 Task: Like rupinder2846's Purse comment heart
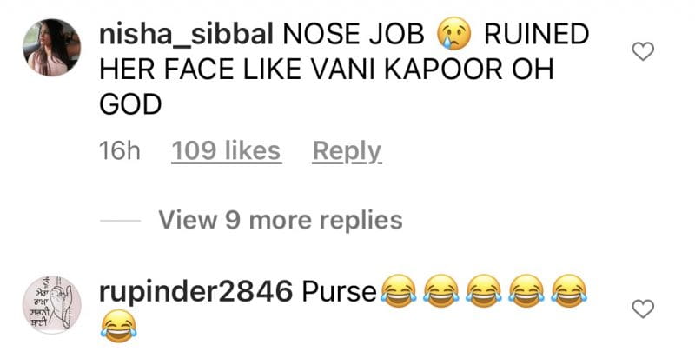(642, 309)
